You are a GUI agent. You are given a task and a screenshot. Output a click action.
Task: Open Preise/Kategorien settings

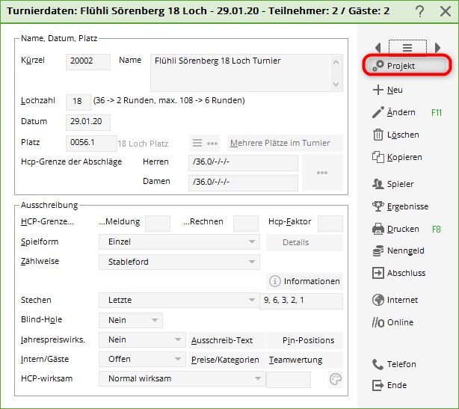(225, 359)
